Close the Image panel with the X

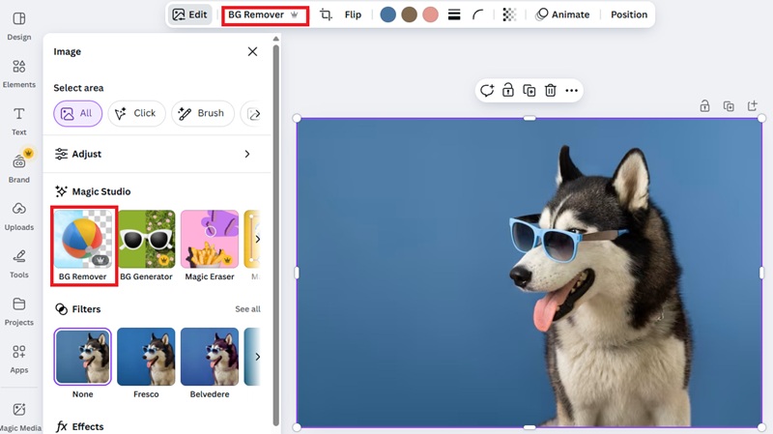(253, 51)
